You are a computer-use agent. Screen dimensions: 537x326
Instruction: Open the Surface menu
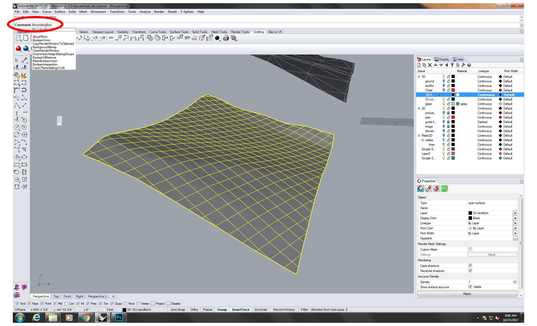coord(60,12)
